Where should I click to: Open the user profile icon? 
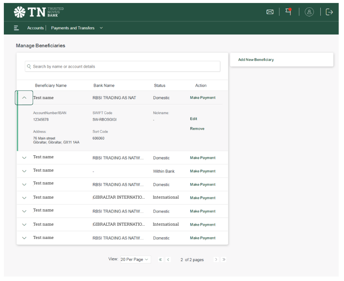309,12
